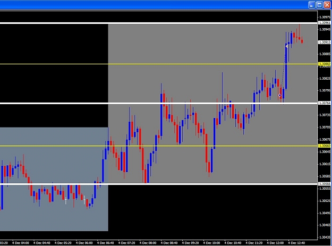Click the yellow price tag 1.30660
Viewport: 332px width, 246px height.
(x=325, y=146)
